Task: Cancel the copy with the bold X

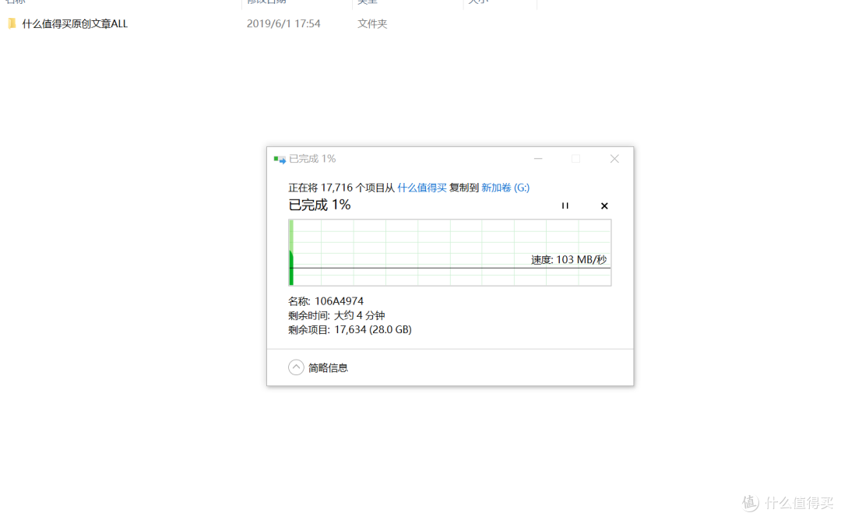Action: tap(604, 206)
